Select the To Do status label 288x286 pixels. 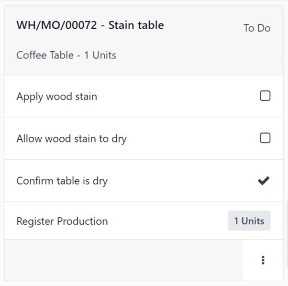257,28
